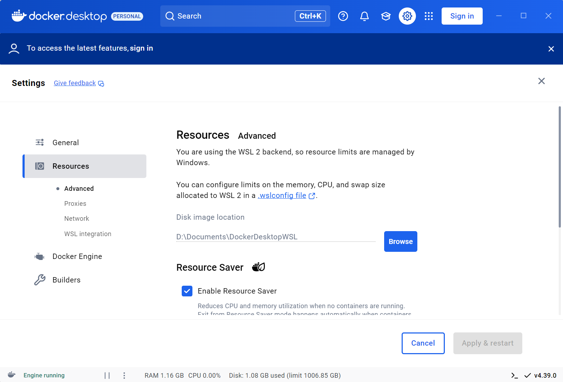
Task: Click Disk image location label
Action: 210,217
